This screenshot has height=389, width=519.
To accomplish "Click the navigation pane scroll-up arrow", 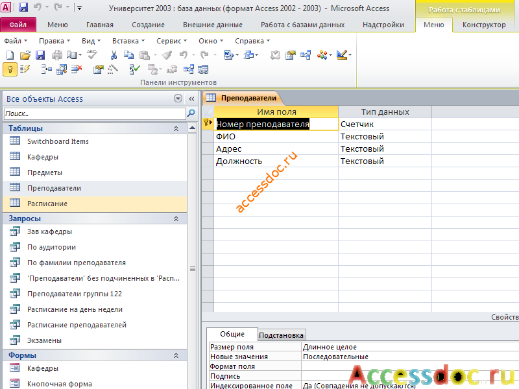I will (x=192, y=128).
